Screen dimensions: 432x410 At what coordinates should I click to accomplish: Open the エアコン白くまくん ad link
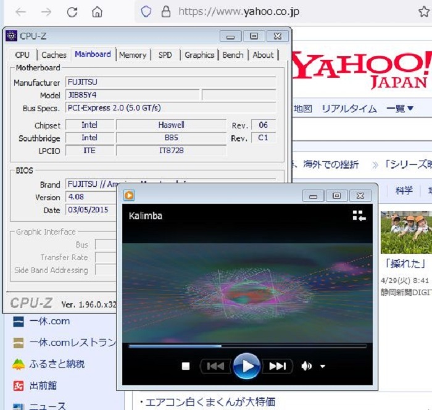coord(210,402)
